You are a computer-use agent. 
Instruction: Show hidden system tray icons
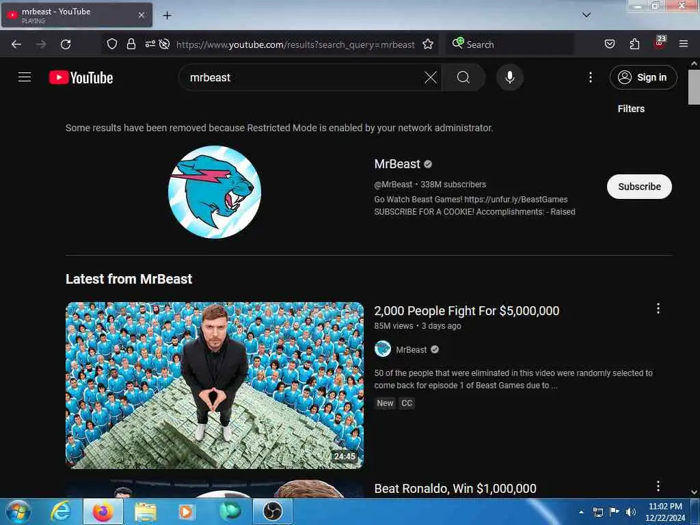(x=581, y=512)
